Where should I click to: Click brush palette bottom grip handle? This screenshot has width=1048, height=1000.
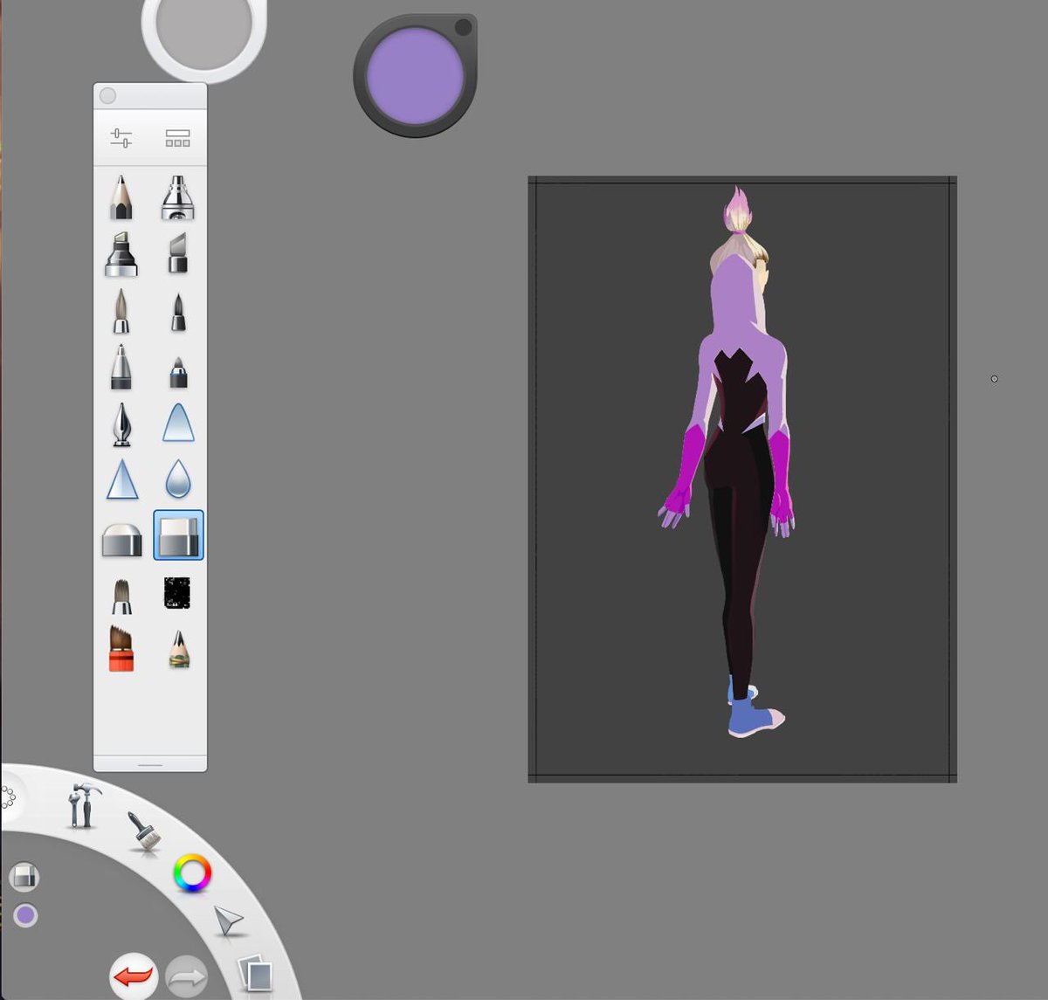coord(150,764)
